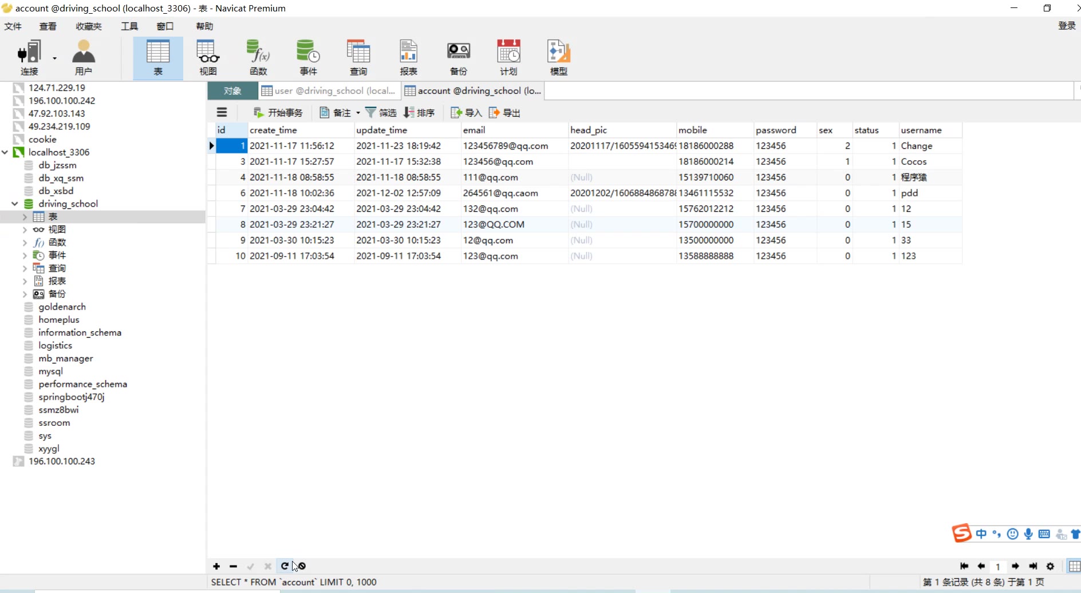Open the 模型 (Model) toolbar button

559,58
